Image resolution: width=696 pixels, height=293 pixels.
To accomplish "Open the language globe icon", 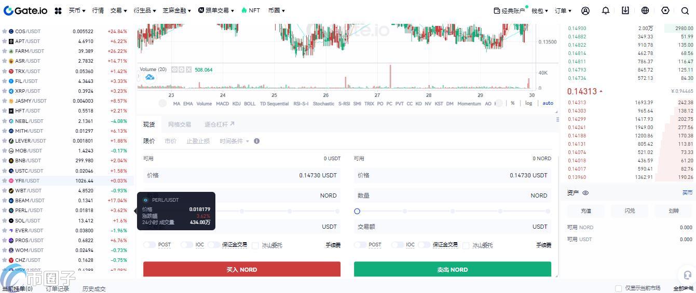I will (645, 10).
